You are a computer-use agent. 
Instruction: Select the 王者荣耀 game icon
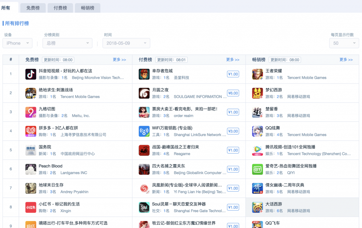(257, 74)
